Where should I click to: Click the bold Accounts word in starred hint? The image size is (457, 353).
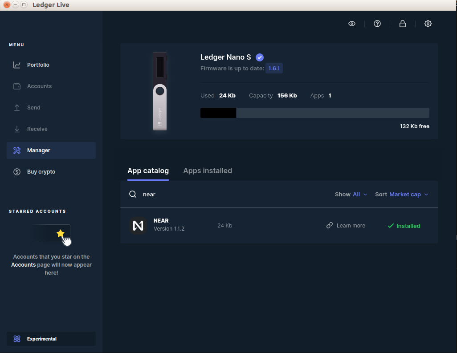coord(23,265)
